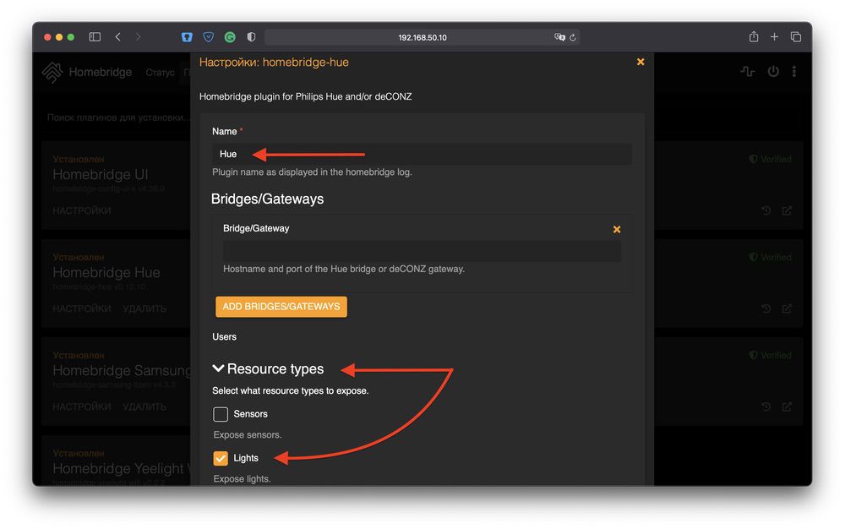Click УДАЛИТЬ for Homebridge Hue plugin
Viewport: 845px width, 529px height.
click(144, 308)
